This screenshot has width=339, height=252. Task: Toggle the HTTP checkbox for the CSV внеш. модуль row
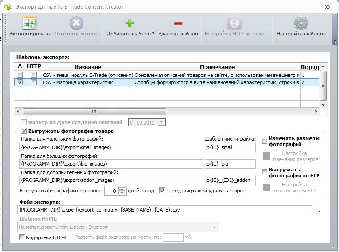[x=34, y=75]
